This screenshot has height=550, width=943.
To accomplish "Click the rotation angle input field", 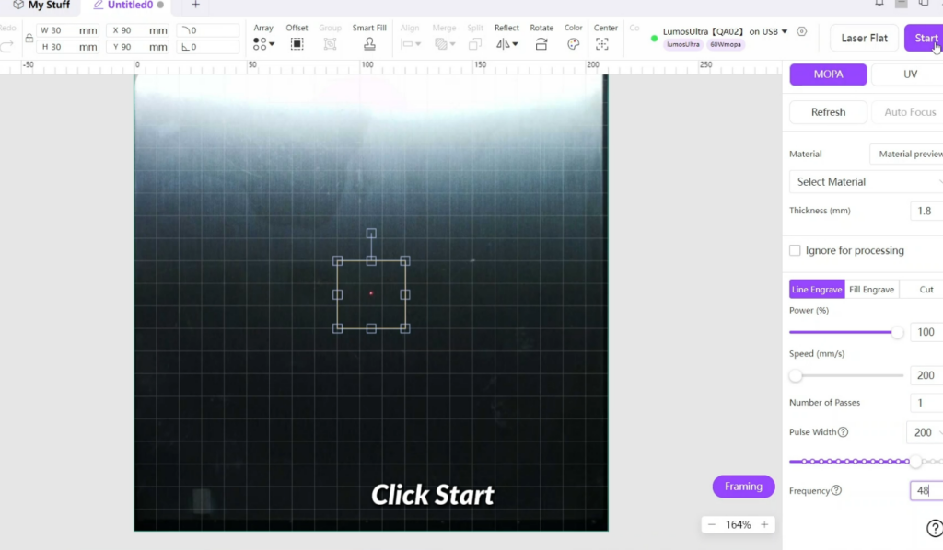I will click(208, 47).
